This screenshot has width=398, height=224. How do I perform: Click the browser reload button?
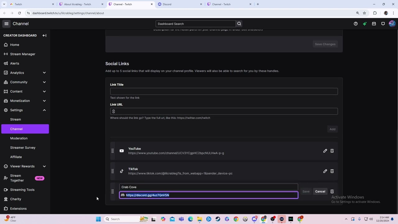pos(19,13)
